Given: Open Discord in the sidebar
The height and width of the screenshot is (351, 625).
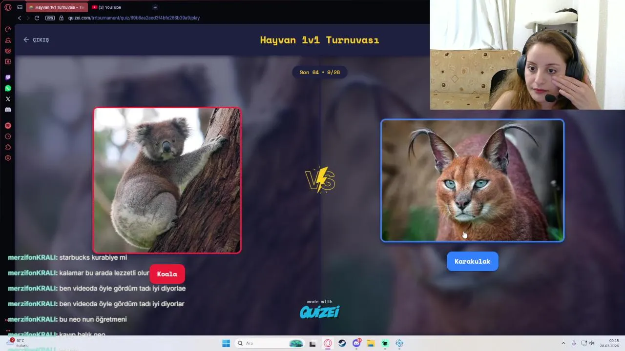Looking at the screenshot, I should click(8, 110).
